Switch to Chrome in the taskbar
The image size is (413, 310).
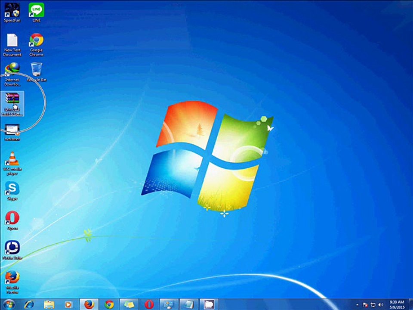tap(109, 304)
